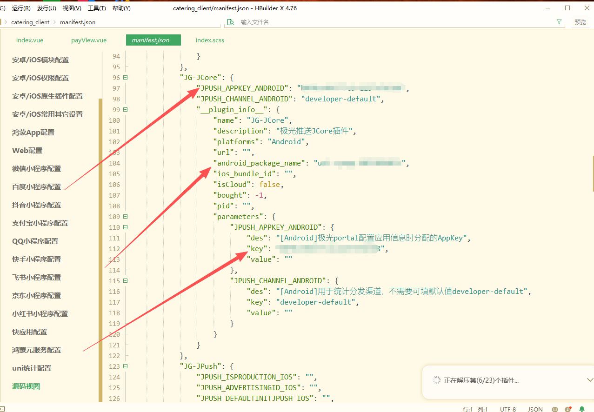
Task: Open the 视图(V) menu
Action: pos(72,8)
